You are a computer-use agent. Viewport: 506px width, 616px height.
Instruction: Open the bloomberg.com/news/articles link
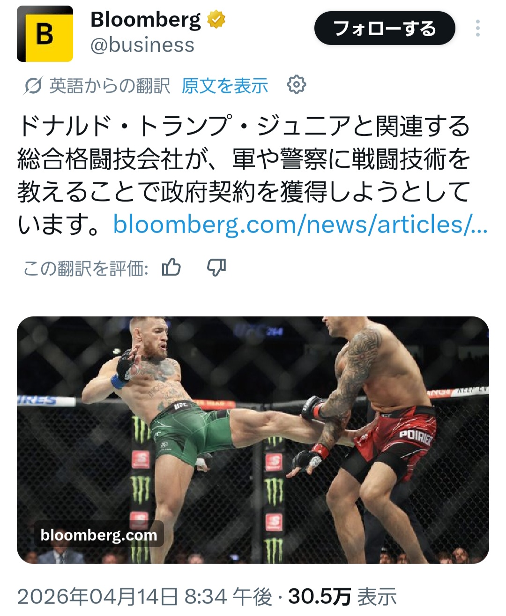[x=300, y=224]
